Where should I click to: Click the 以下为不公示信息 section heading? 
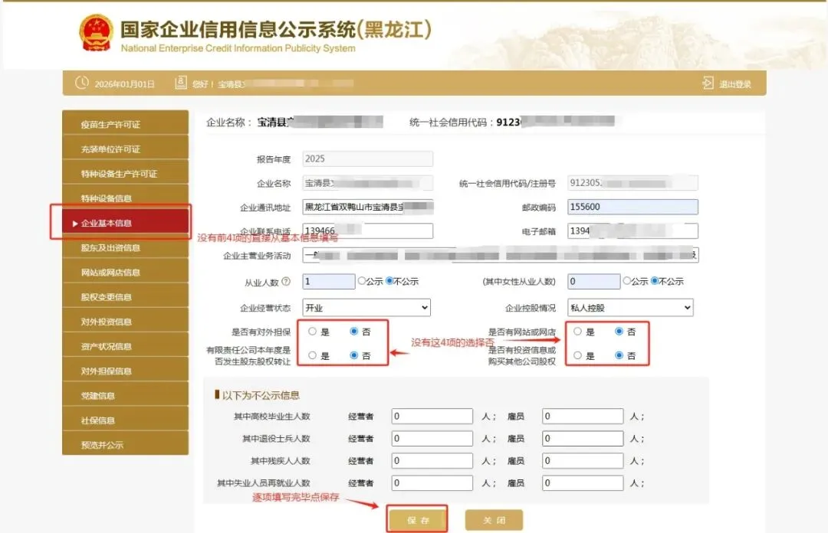coord(261,395)
